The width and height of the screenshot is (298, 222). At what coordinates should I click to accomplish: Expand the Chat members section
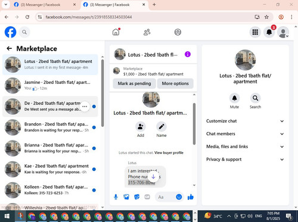pos(245,134)
